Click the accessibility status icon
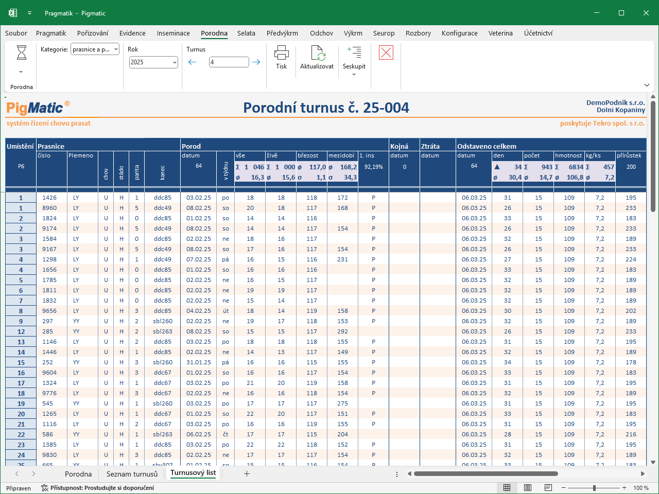 pos(45,488)
